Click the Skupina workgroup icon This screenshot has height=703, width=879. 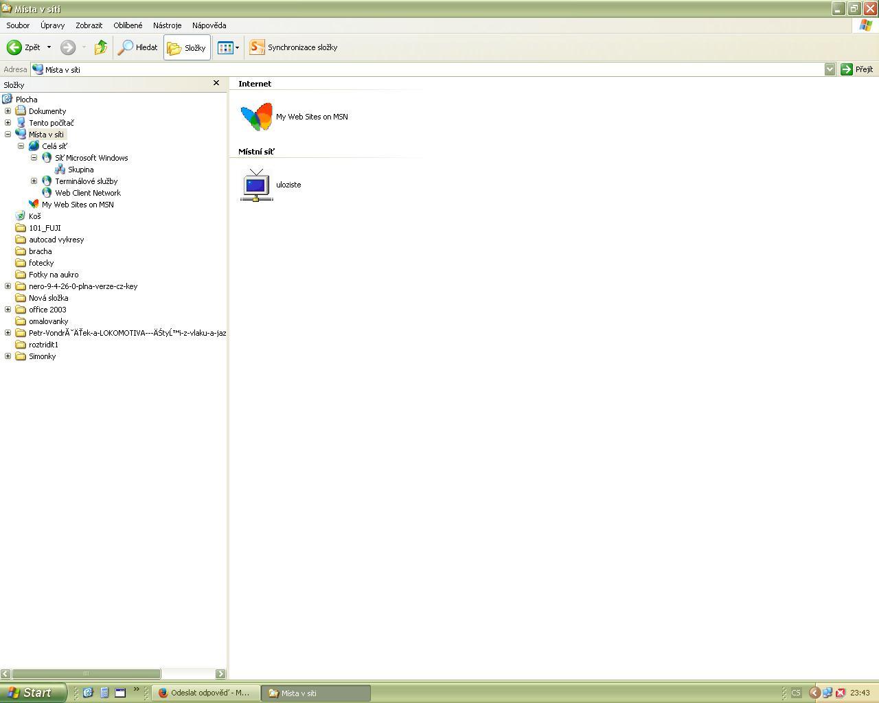click(x=60, y=170)
